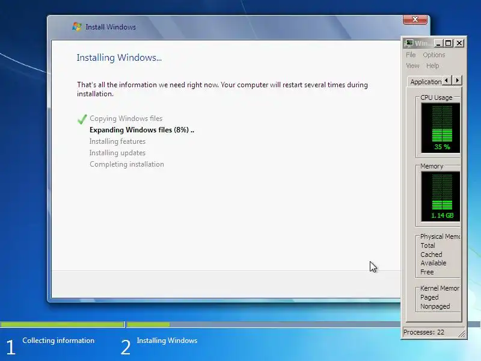
Task: Click the 'Expanding Windows files (8%)' step
Action: tap(142, 130)
